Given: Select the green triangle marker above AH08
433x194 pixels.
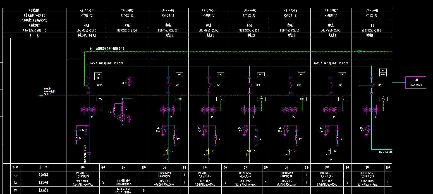Looking at the screenshot, I should pos(359,52).
